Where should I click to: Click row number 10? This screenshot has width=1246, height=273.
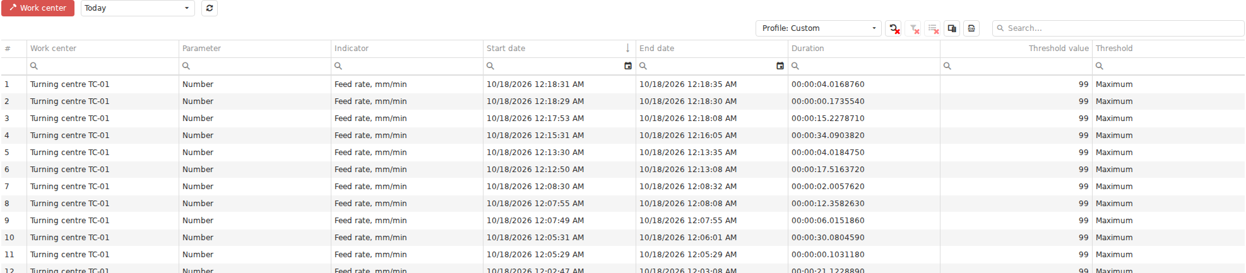(x=9, y=238)
